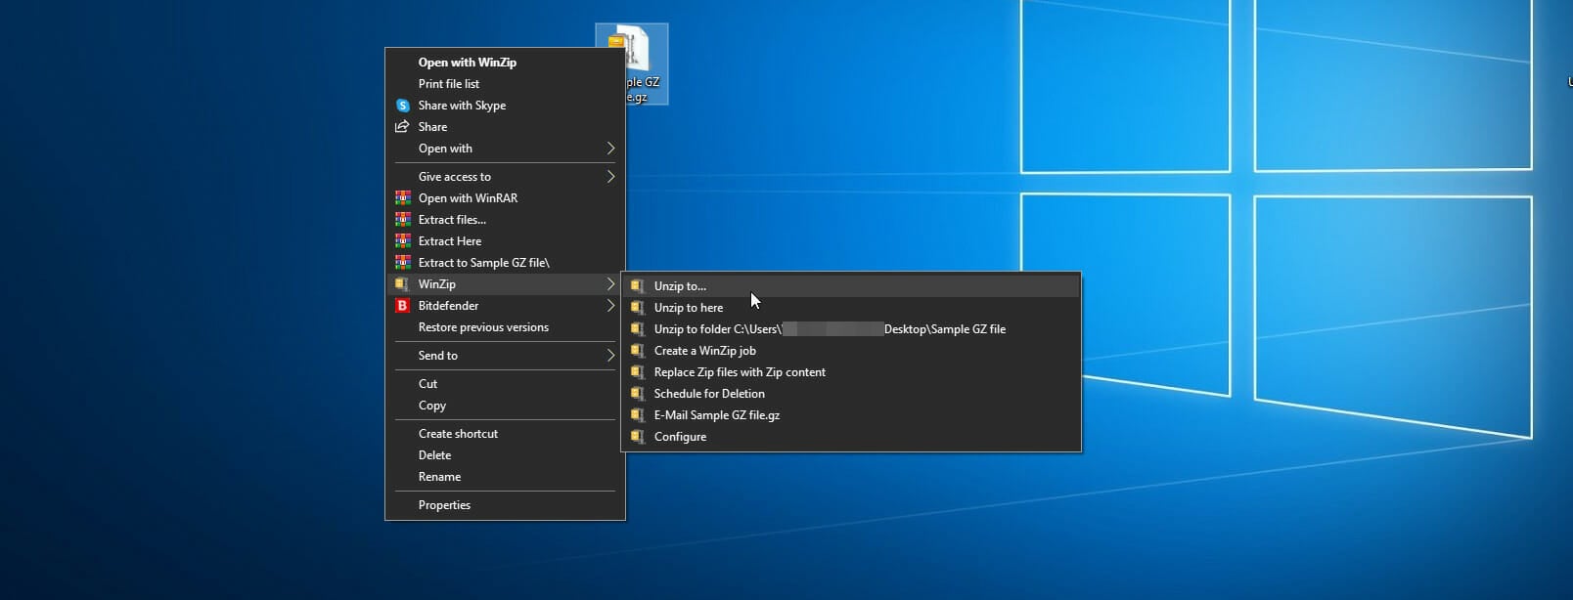Click the Skype icon beside Share with Skype

[402, 106]
